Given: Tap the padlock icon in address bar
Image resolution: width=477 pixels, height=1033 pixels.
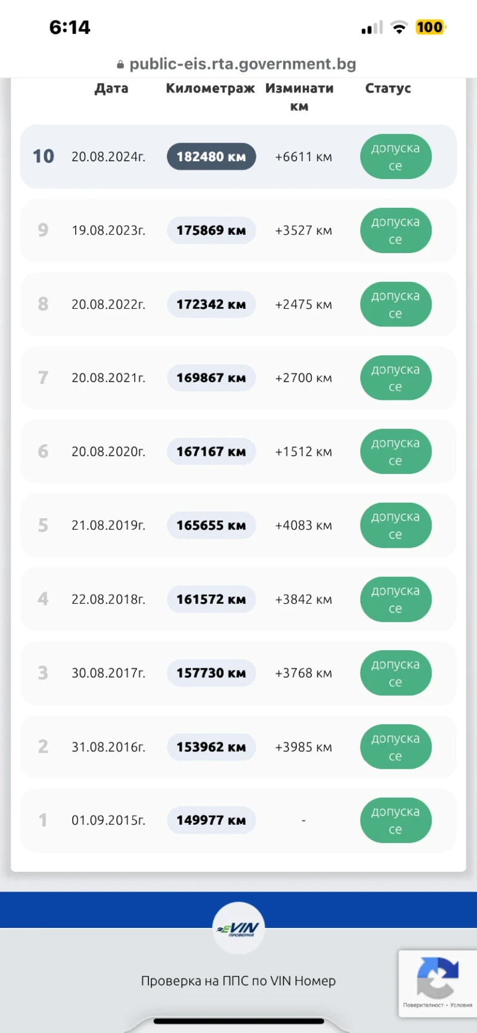Looking at the screenshot, I should [x=120, y=64].
